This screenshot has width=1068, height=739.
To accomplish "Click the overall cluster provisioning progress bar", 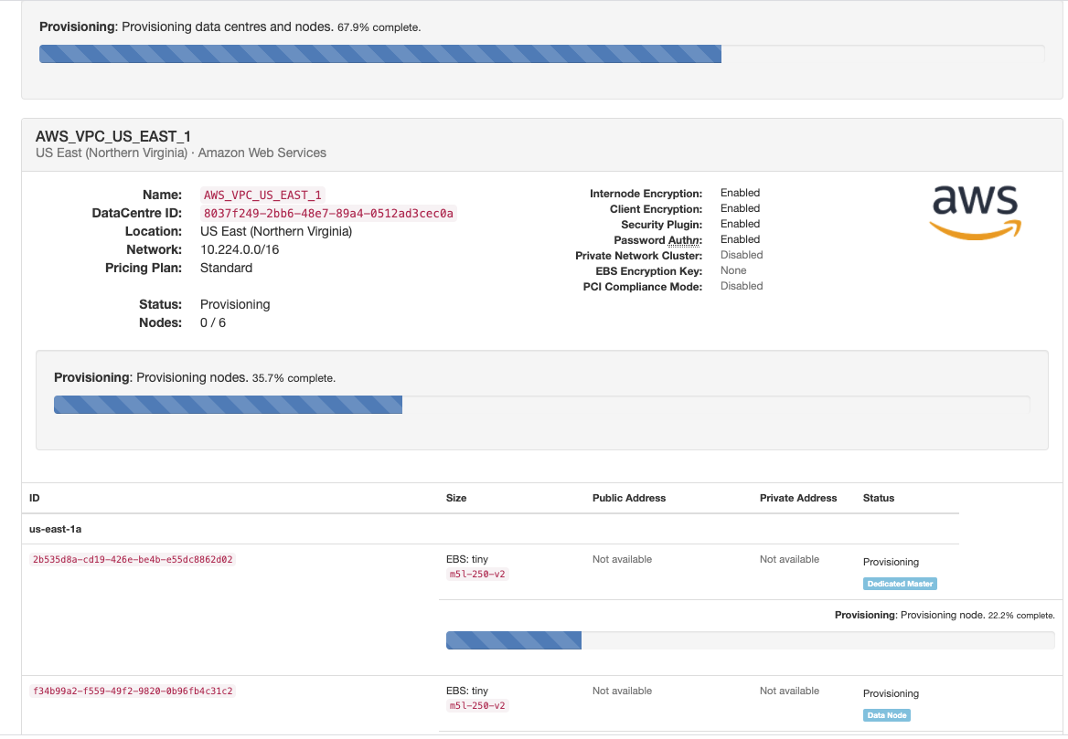I will pos(541,54).
